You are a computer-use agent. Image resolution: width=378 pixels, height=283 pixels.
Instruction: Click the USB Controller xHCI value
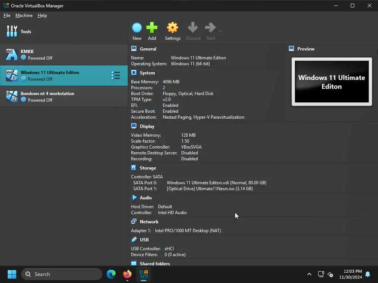click(169, 249)
